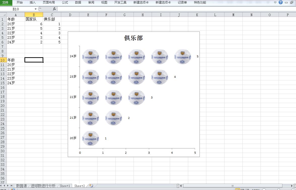This screenshot has width=296, height=190.
Task: Switch to the 进球数进行分析 worksheet tab
Action: tap(44, 186)
